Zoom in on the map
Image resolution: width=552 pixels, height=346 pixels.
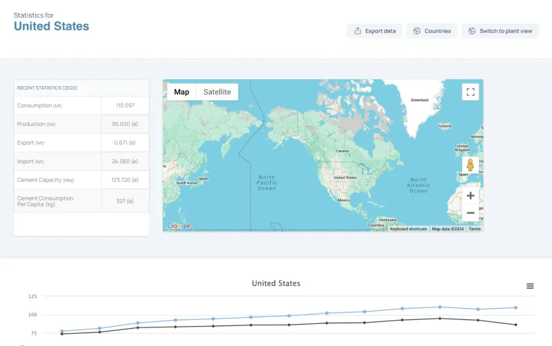[471, 196]
